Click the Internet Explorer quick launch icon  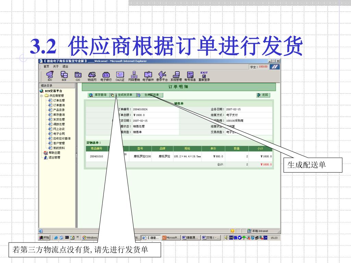[56, 238]
